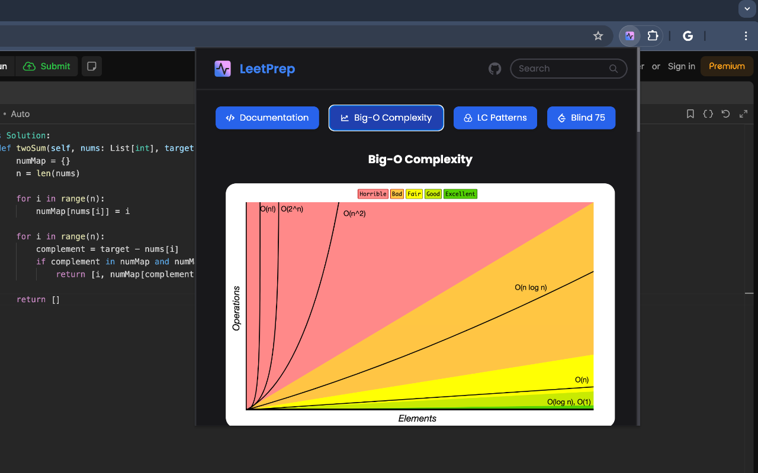The height and width of the screenshot is (473, 758).
Task: Open the Premium button
Action: [x=727, y=66]
